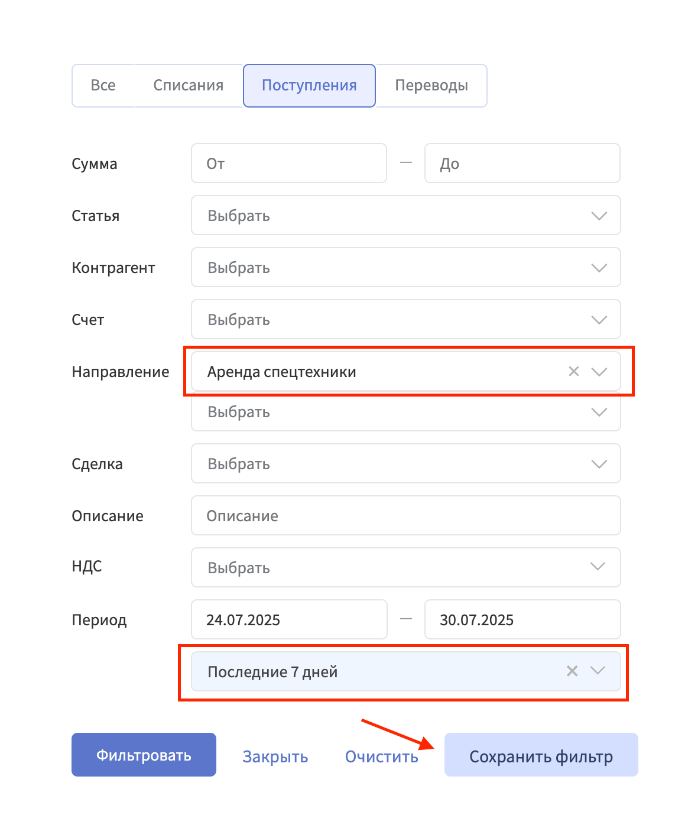Open the second Направление Выбрать dropdown
Viewport: 675px width, 825px height.
click(x=405, y=412)
